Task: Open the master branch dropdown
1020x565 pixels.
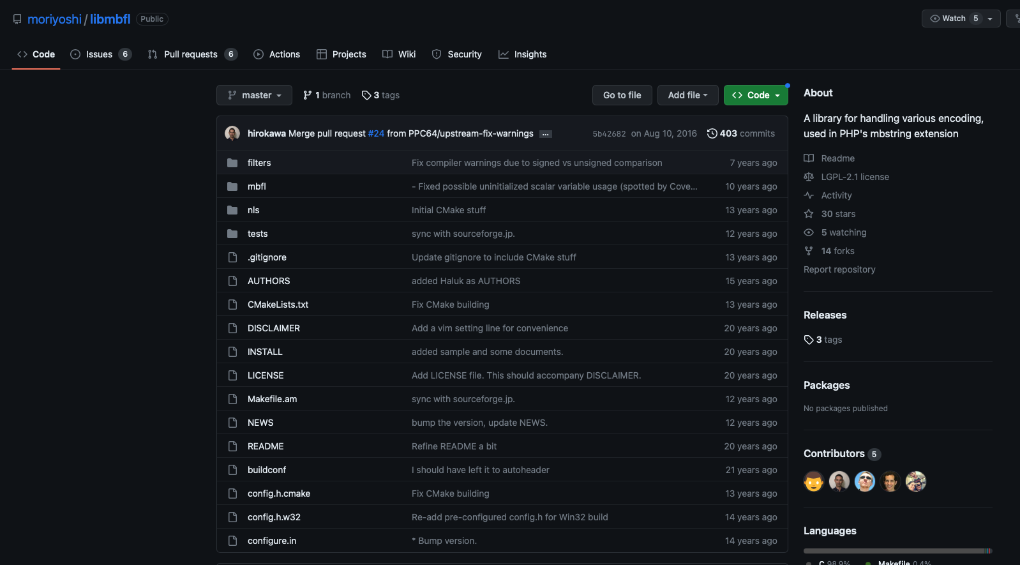Action: point(254,95)
